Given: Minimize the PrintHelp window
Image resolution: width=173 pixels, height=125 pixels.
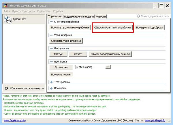Looking at the screenshot, I should [x=155, y=6].
